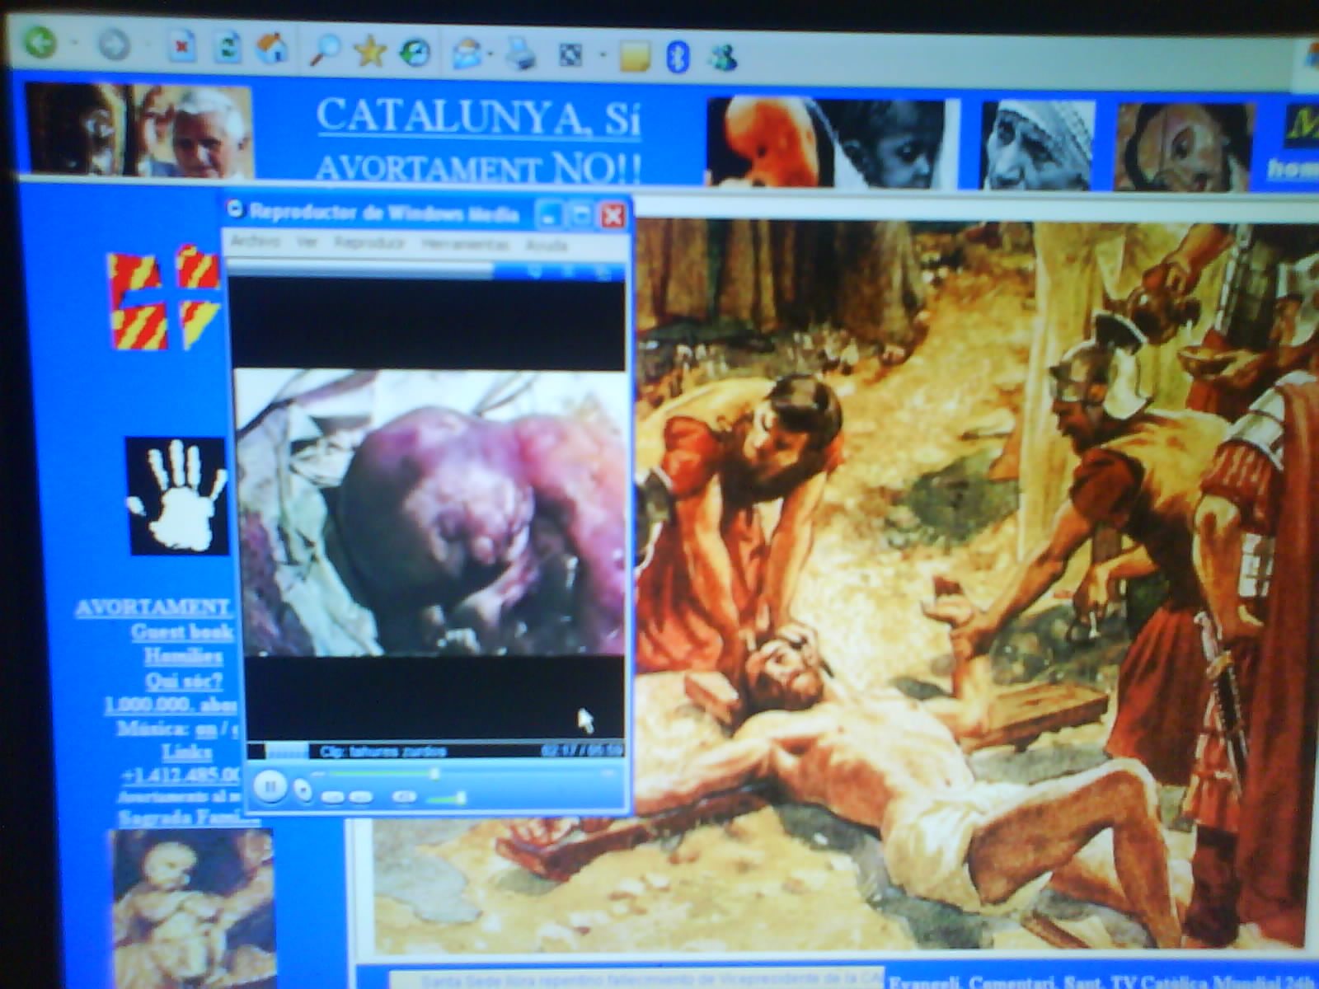Open the 'Qui sóc?' sidebar link
Screen dimensions: 1319x989
(183, 681)
